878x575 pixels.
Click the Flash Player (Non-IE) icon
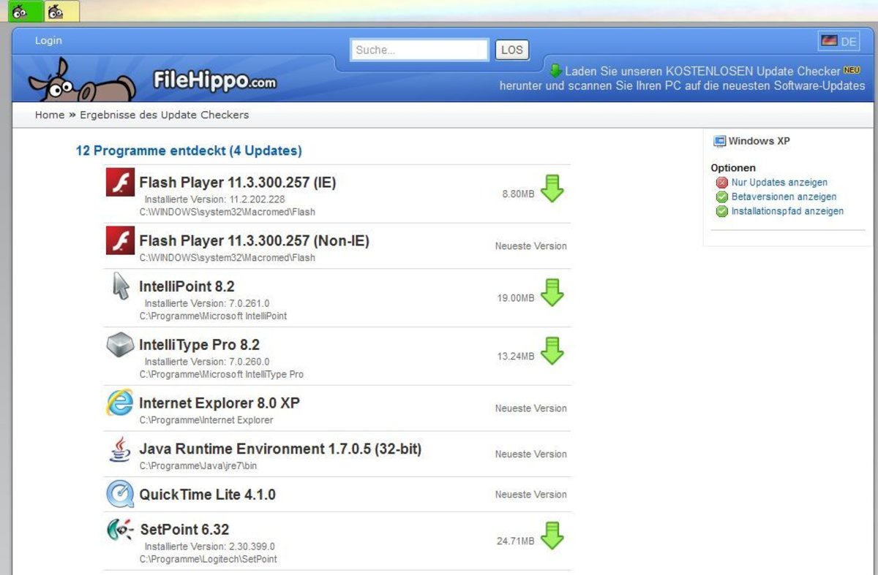[x=120, y=240]
